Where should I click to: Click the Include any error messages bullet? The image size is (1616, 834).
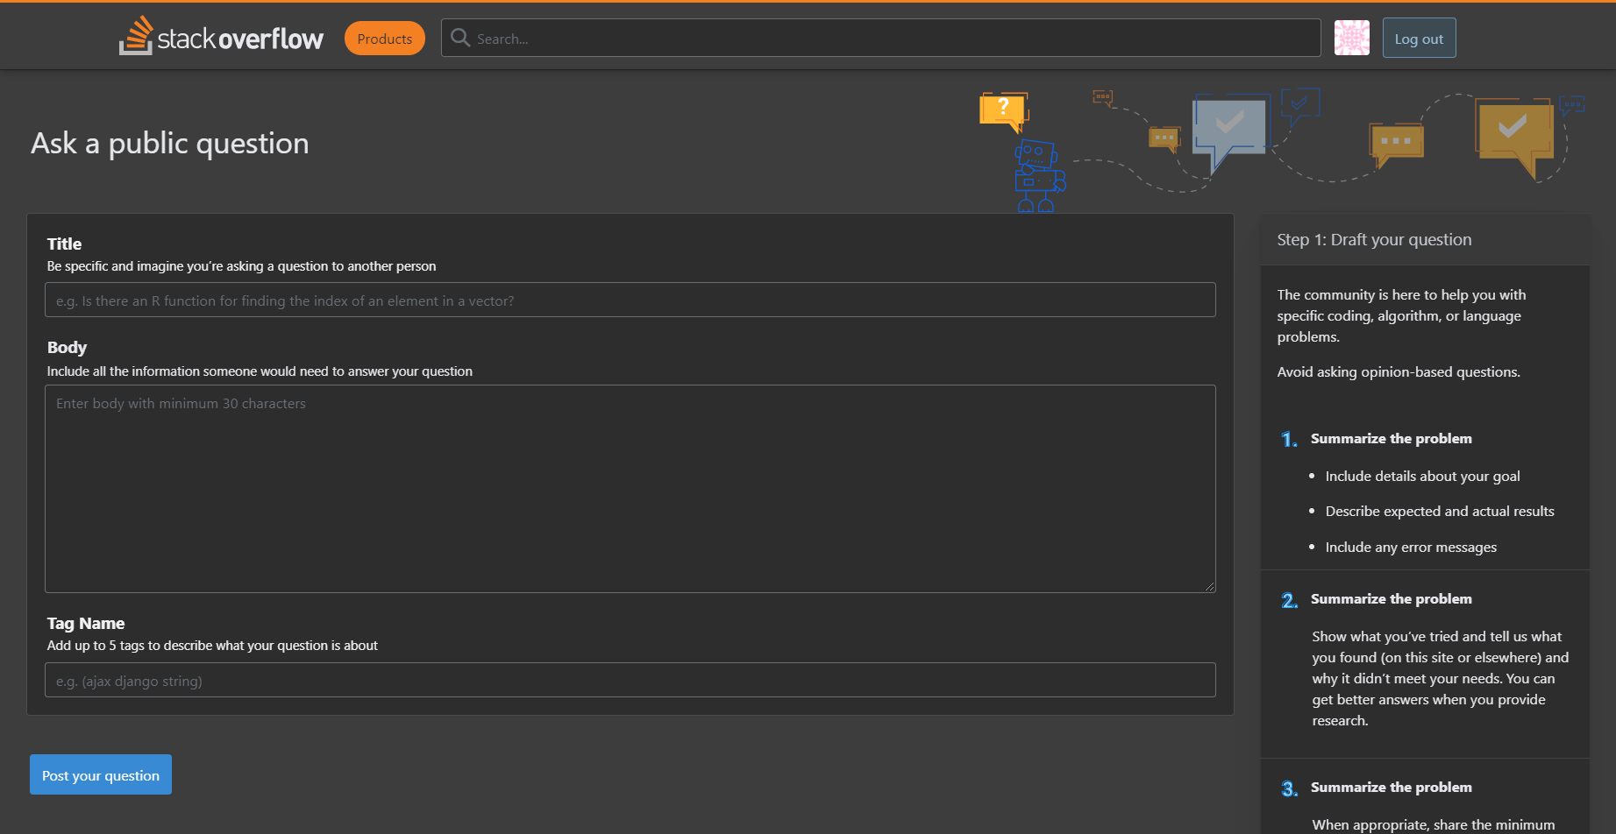click(1410, 547)
